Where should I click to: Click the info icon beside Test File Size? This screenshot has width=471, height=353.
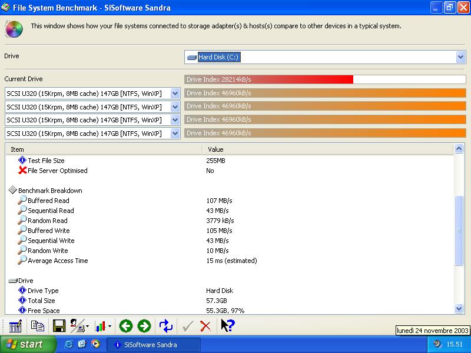coord(22,160)
